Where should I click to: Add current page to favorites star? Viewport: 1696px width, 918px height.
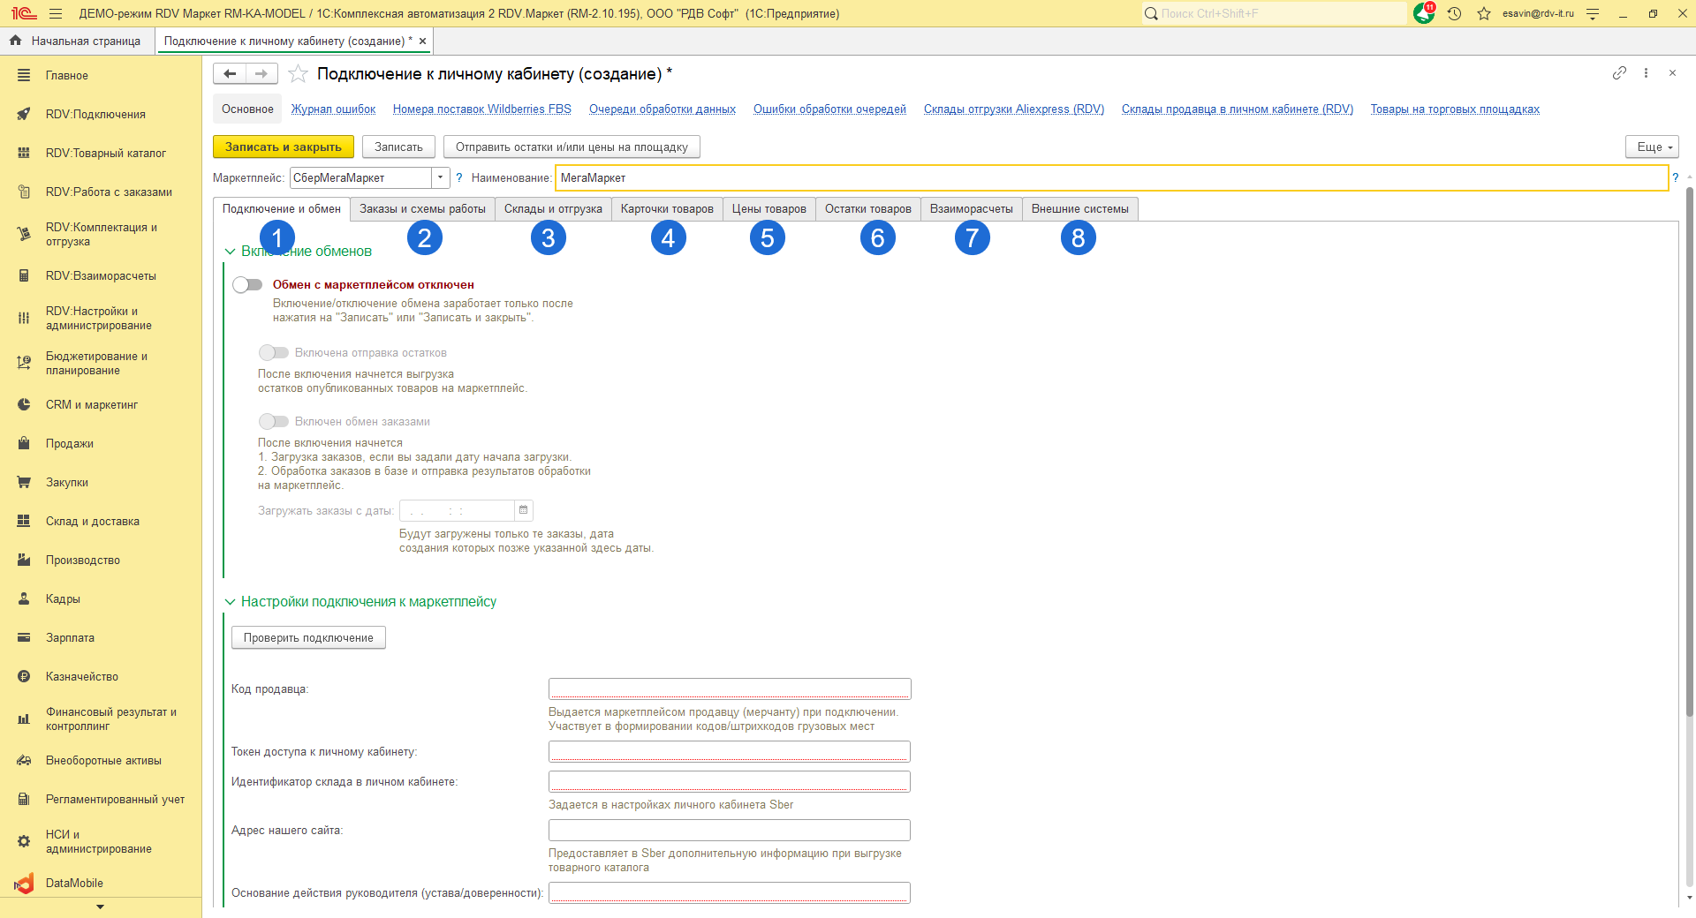coord(299,74)
